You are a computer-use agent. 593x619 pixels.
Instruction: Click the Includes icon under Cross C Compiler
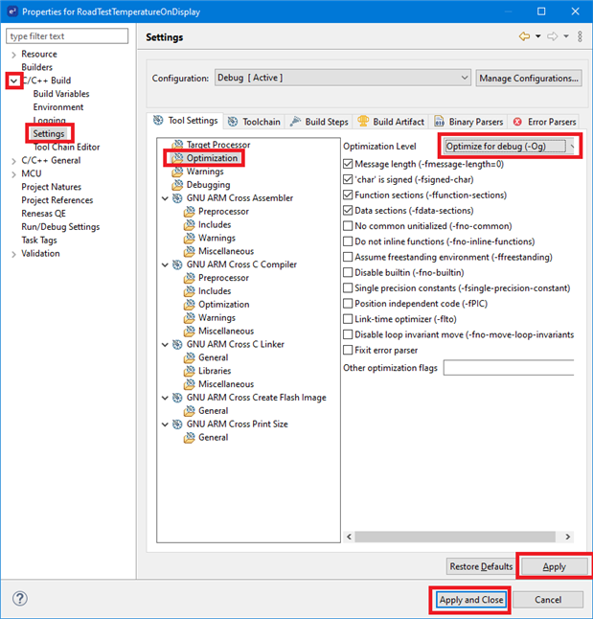click(x=189, y=291)
